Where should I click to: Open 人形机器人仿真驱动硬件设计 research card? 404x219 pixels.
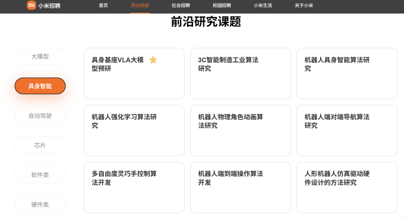pos(347,187)
